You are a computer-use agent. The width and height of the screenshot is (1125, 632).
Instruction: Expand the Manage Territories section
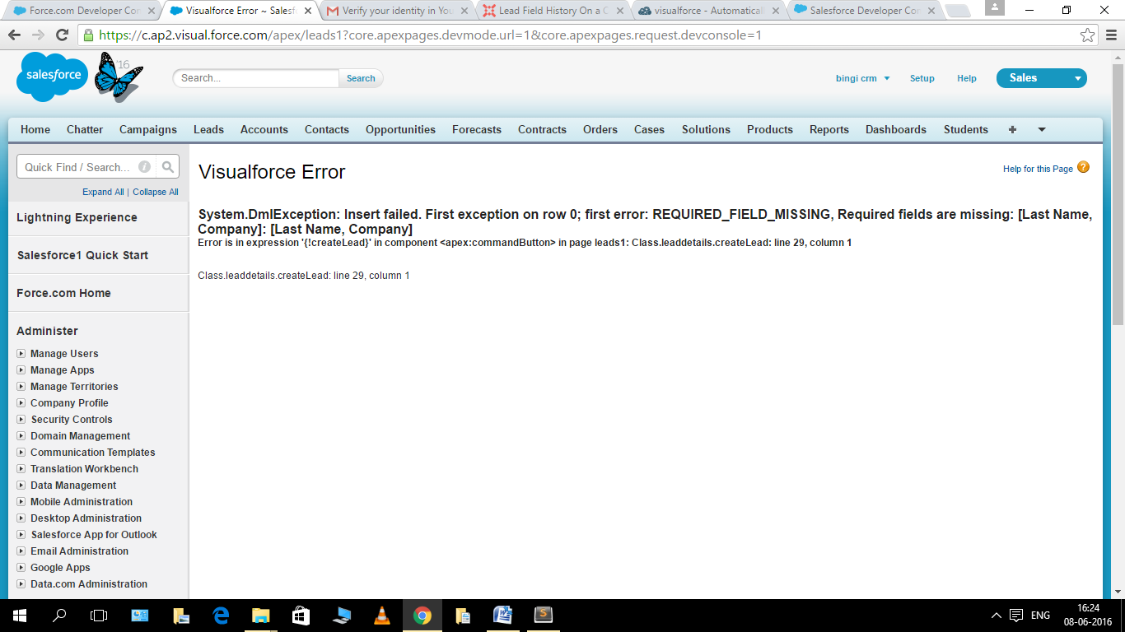point(21,387)
